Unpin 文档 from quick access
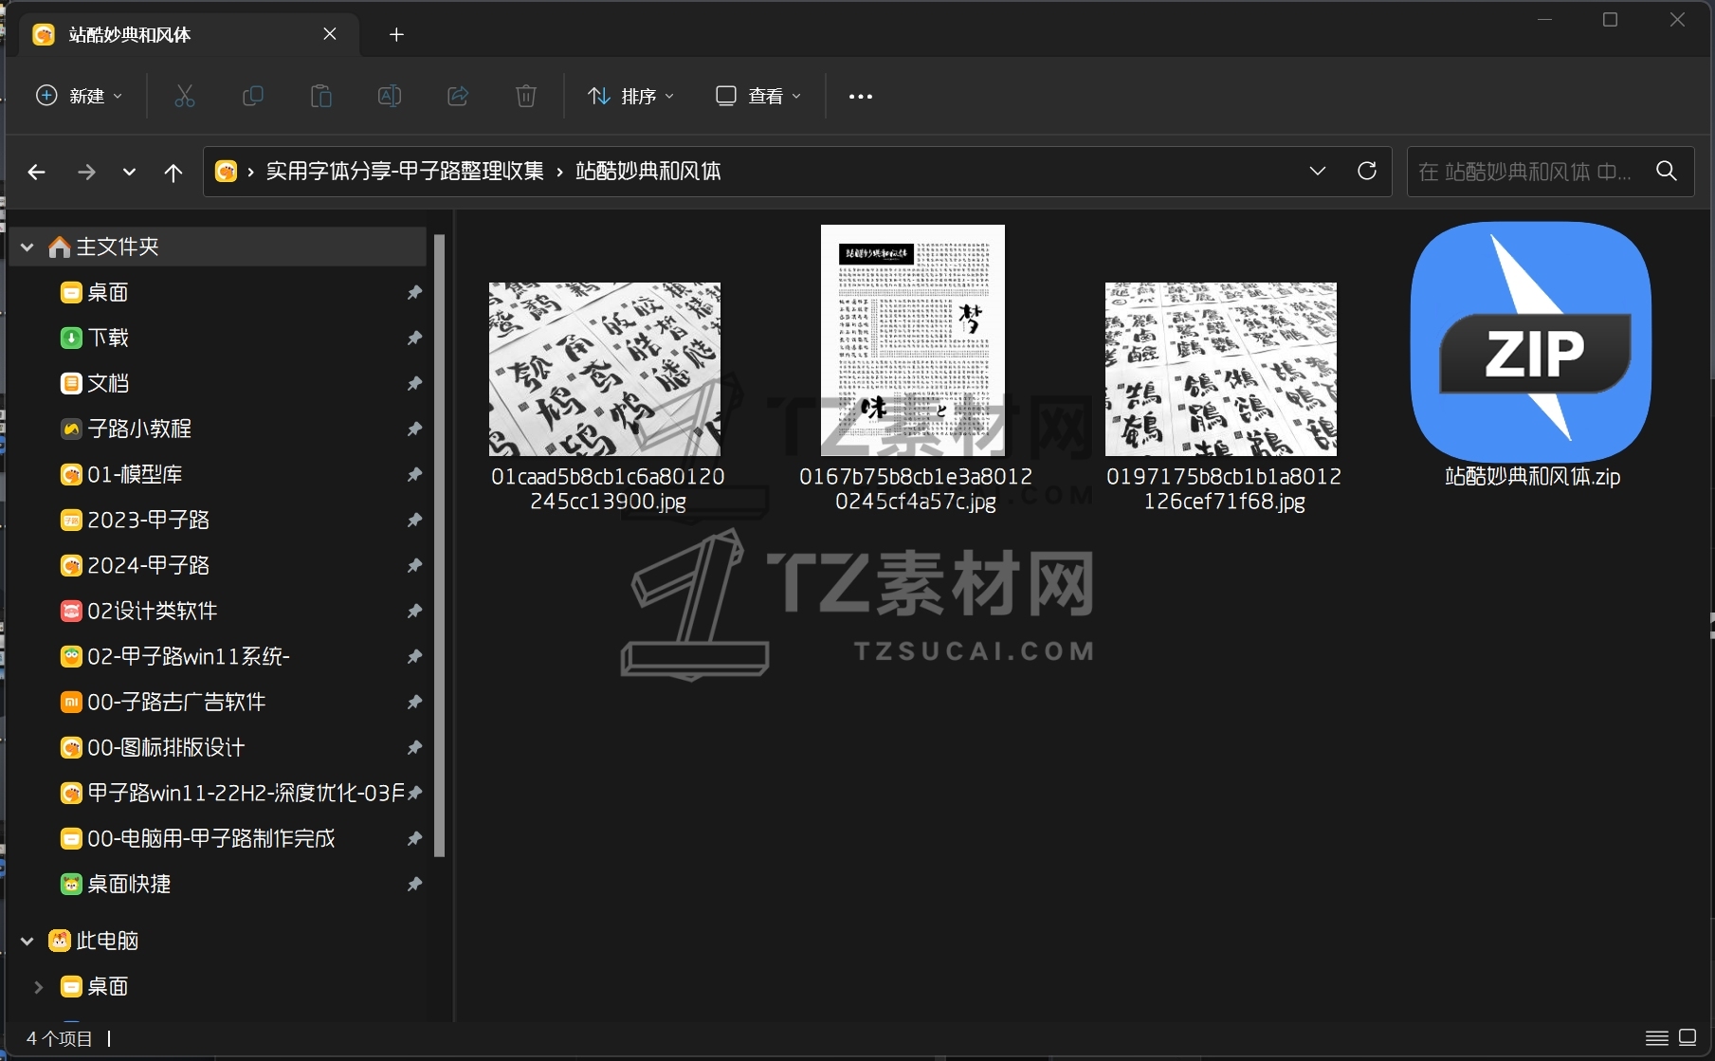Screen dimensions: 1715x1061 (414, 383)
